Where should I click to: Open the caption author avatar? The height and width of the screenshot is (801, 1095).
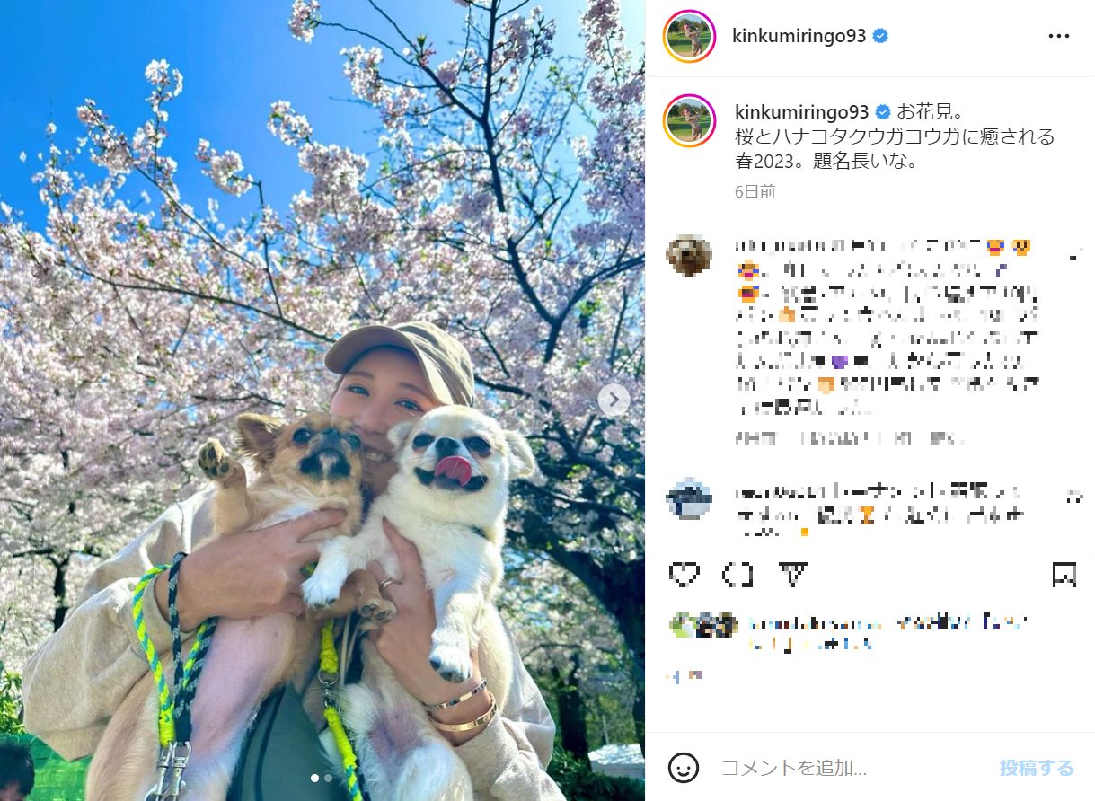pyautogui.click(x=689, y=119)
